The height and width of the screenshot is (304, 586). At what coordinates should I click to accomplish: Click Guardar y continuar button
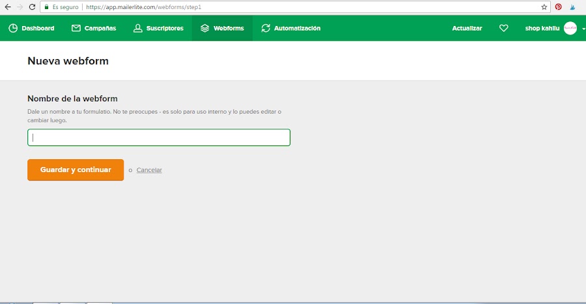pyautogui.click(x=76, y=170)
